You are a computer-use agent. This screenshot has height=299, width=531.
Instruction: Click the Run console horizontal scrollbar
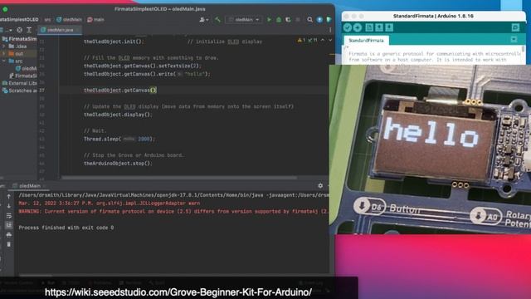36,275
